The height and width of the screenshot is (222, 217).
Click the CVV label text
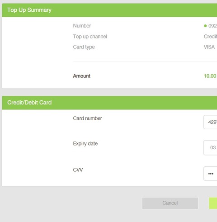(78, 170)
